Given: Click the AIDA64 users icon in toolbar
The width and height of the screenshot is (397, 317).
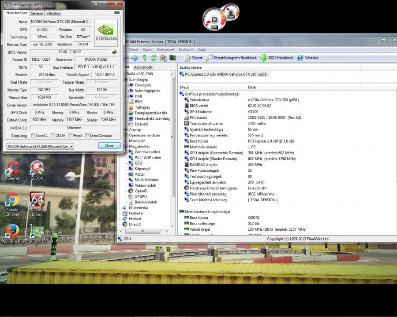Looking at the screenshot, I should pyautogui.click(x=163, y=58).
